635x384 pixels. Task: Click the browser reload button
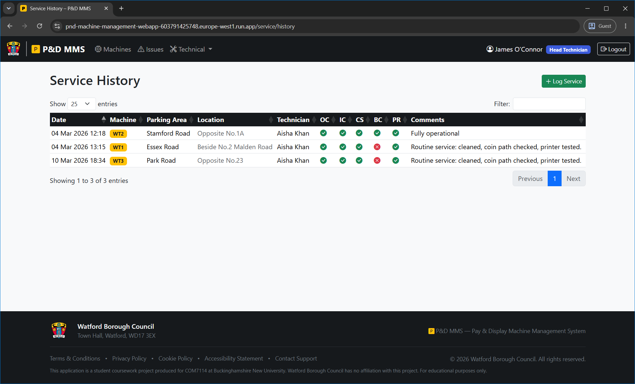[x=39, y=26]
